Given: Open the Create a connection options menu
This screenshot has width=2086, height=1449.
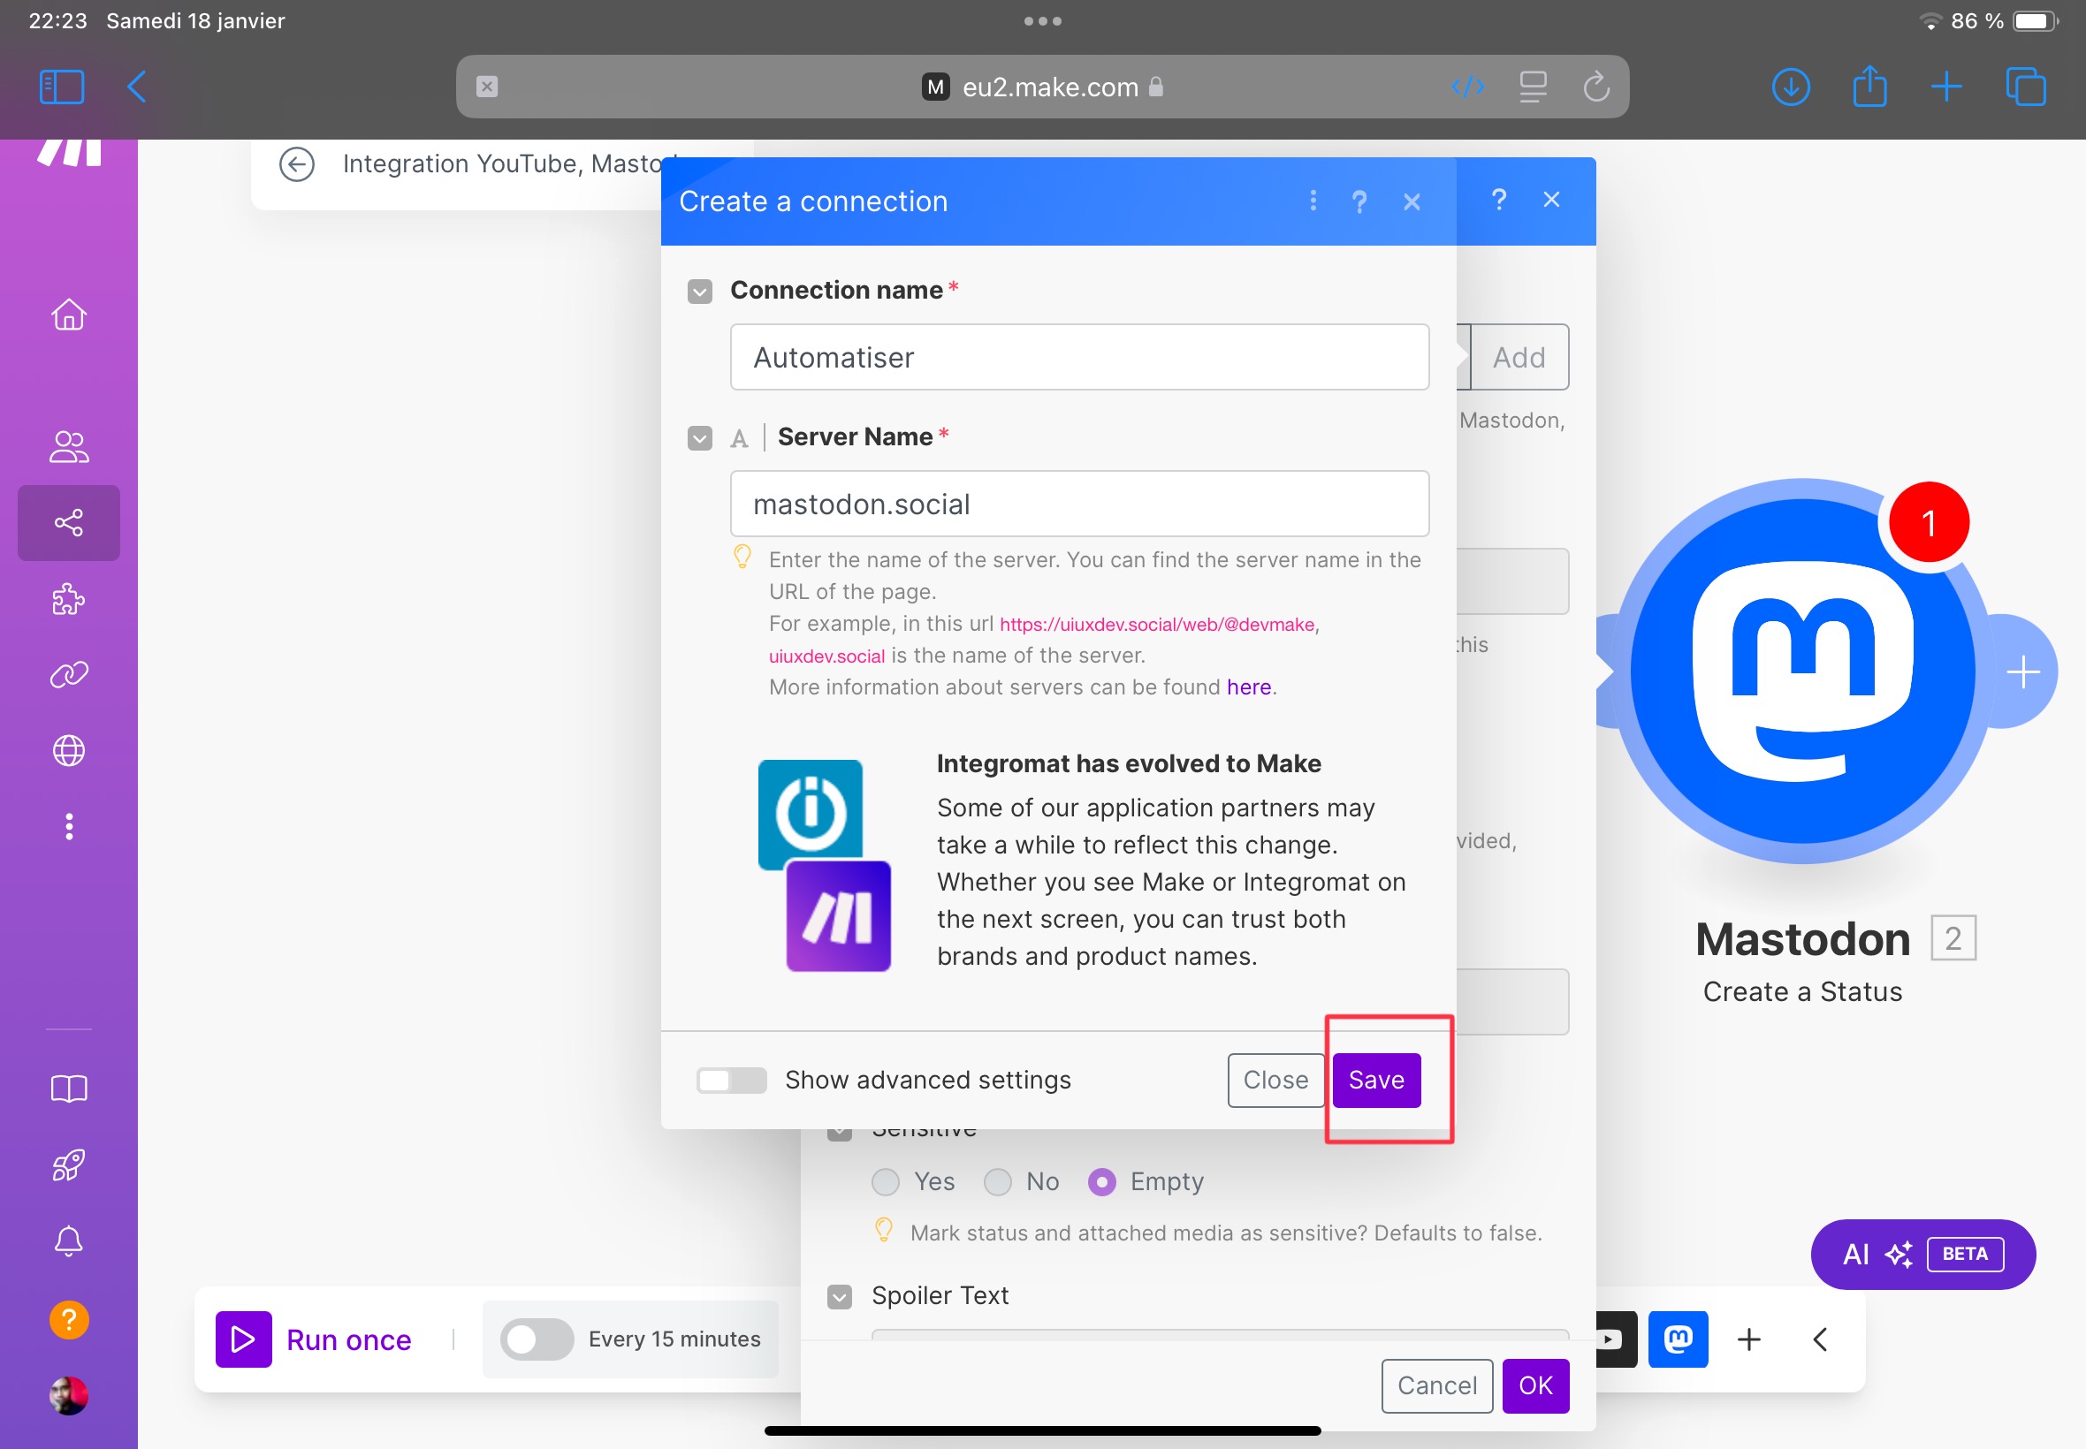Looking at the screenshot, I should click(1313, 201).
